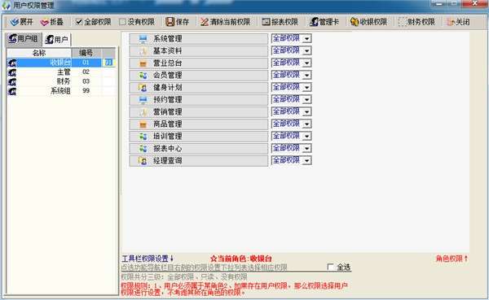
Task: Open 报表权限 from the toolbar
Action: point(280,22)
